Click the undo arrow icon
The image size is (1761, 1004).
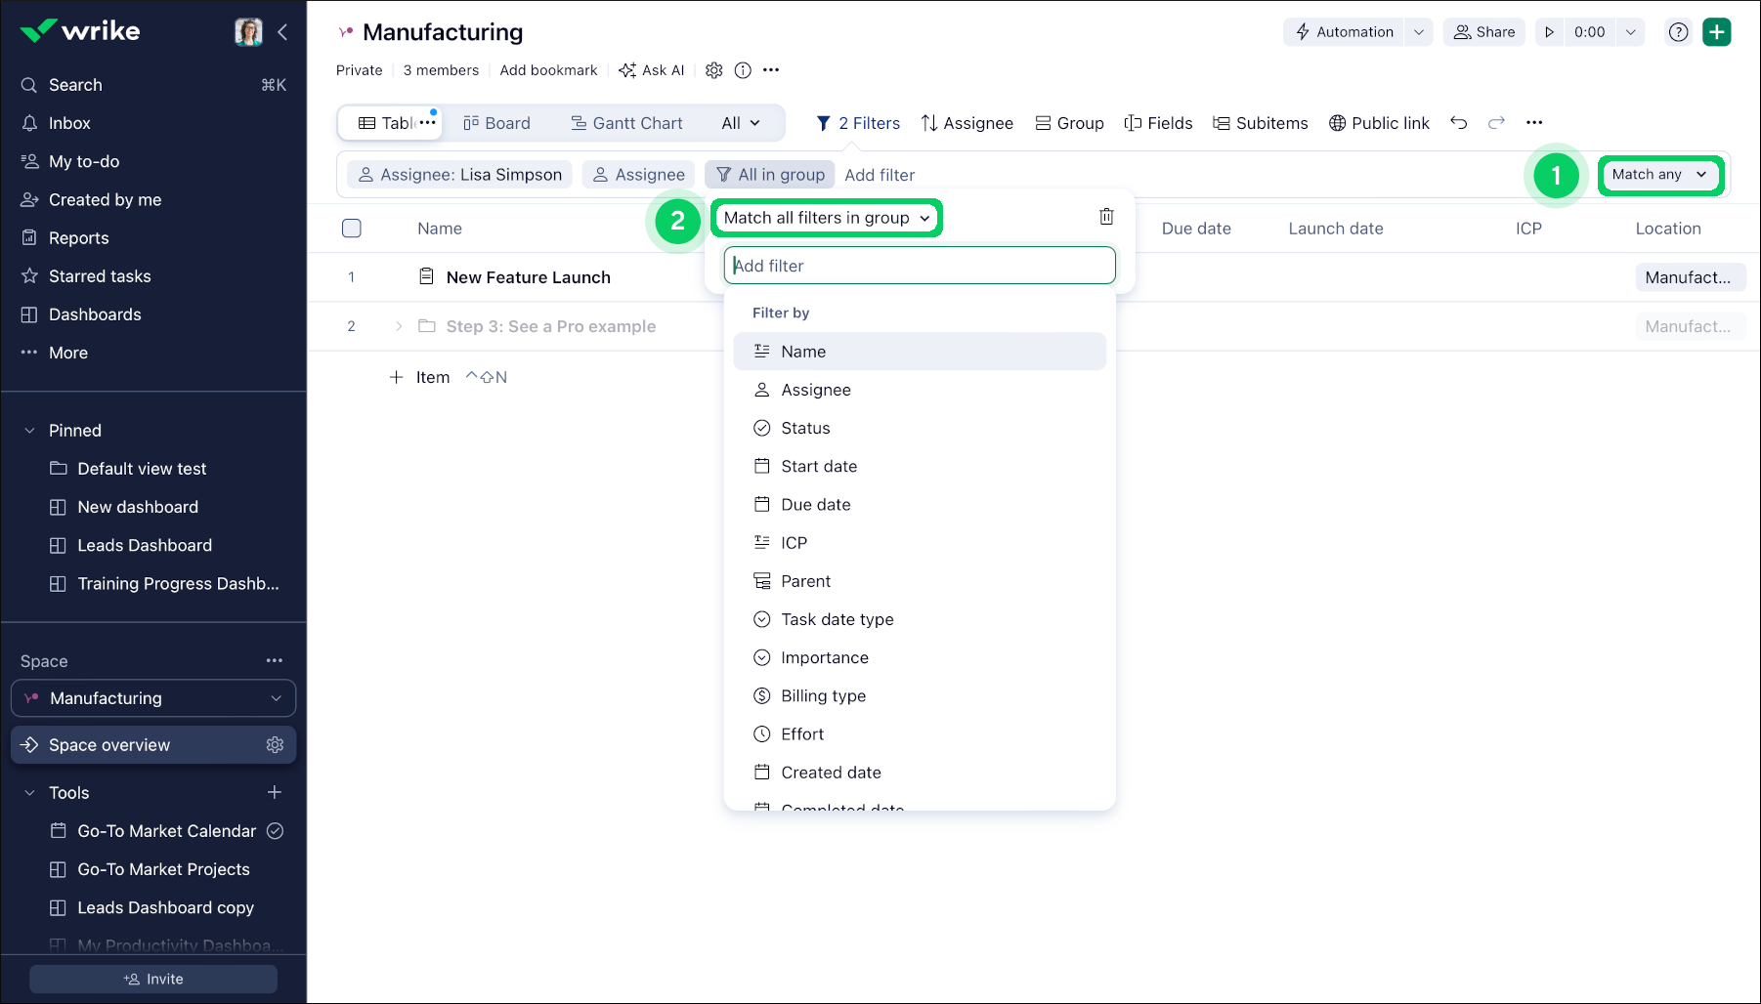[x=1458, y=123]
